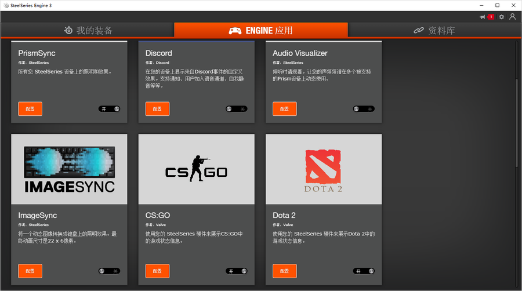Click the CS:GO 配置 button
The image size is (522, 291).
[157, 271]
